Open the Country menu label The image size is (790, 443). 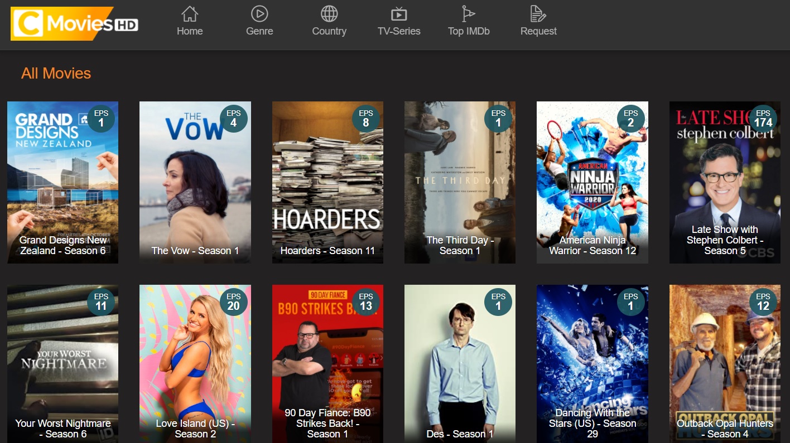click(329, 31)
